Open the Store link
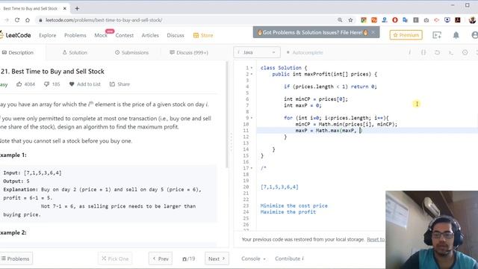Image resolution: width=478 pixels, height=269 pixels. [x=203, y=35]
